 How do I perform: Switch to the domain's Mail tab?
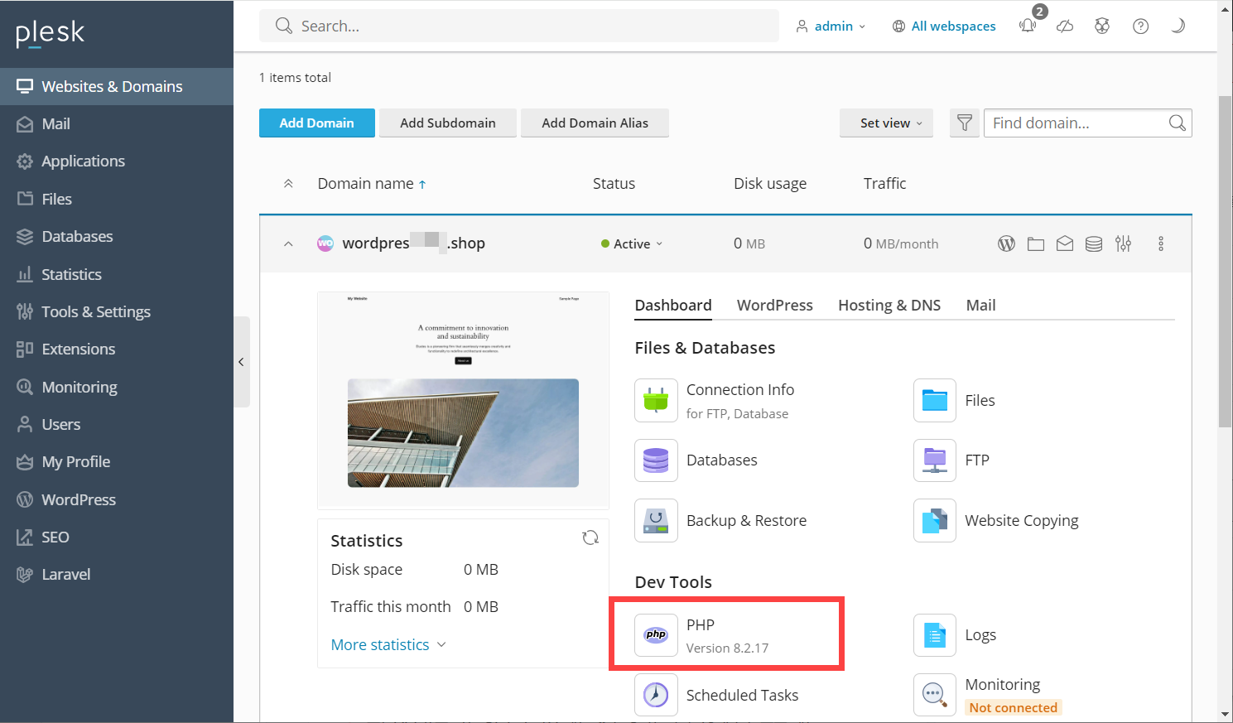click(980, 305)
